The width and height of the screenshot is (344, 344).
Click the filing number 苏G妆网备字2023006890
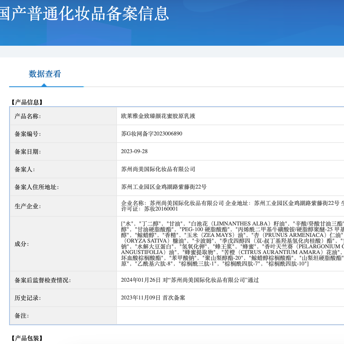[151, 133]
